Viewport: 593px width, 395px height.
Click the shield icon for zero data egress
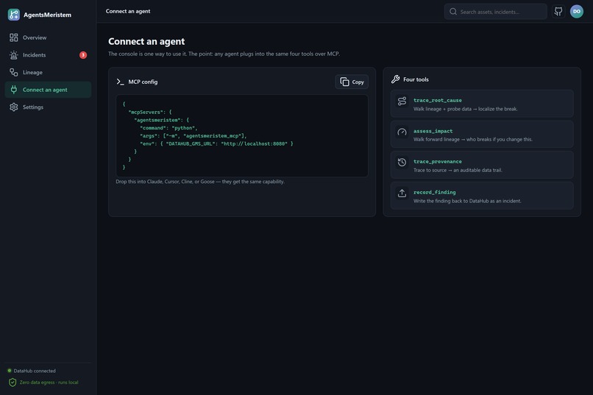[x=13, y=382]
